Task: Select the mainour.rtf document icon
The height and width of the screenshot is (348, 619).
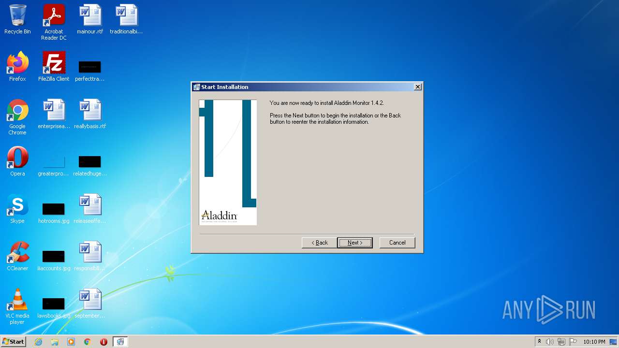Action: 90,19
